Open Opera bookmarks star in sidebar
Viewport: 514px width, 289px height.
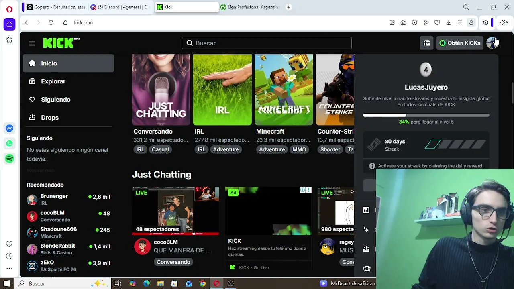click(x=9, y=40)
